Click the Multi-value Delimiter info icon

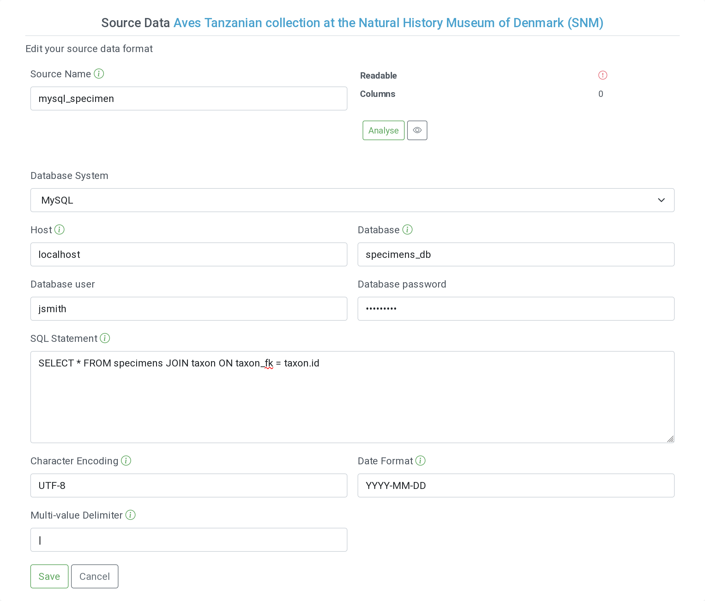tap(130, 515)
